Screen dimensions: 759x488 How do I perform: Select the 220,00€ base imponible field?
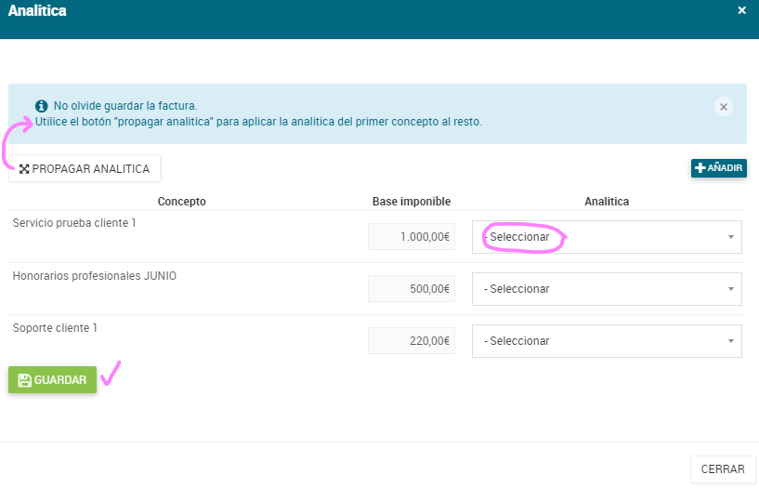click(x=412, y=341)
